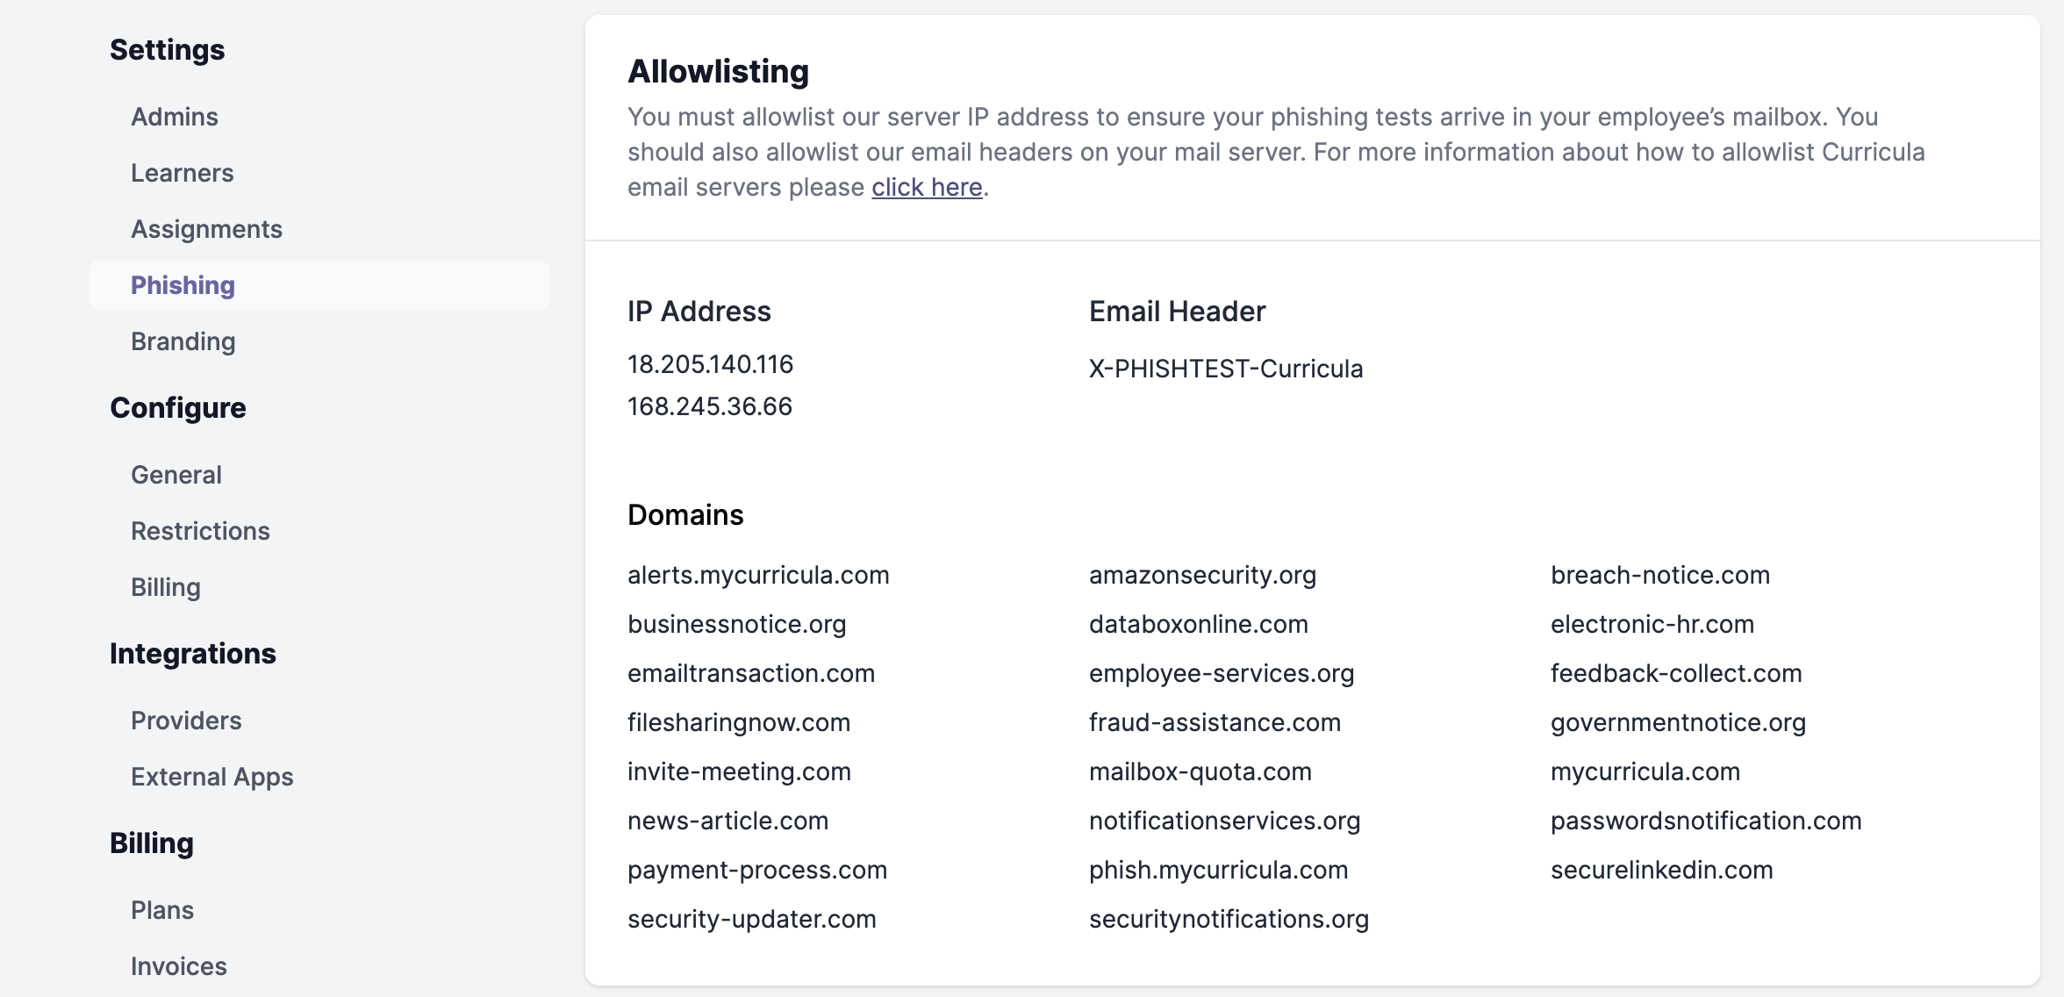
Task: Open the Admins settings page
Action: click(174, 117)
